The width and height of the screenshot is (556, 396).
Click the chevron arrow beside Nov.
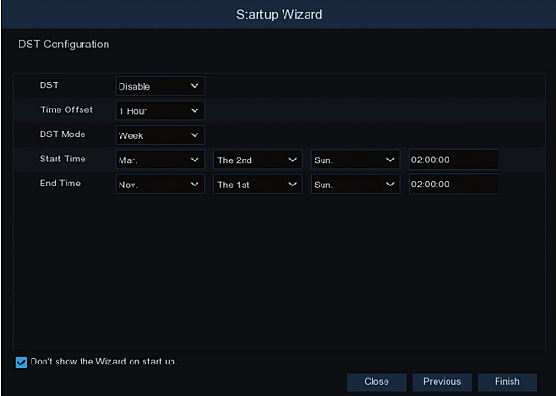195,185
